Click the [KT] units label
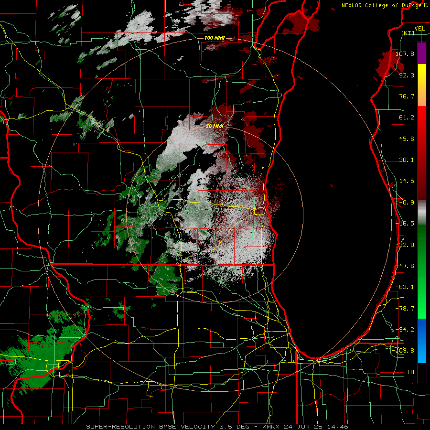The width and height of the screenshot is (430, 430). [408, 33]
